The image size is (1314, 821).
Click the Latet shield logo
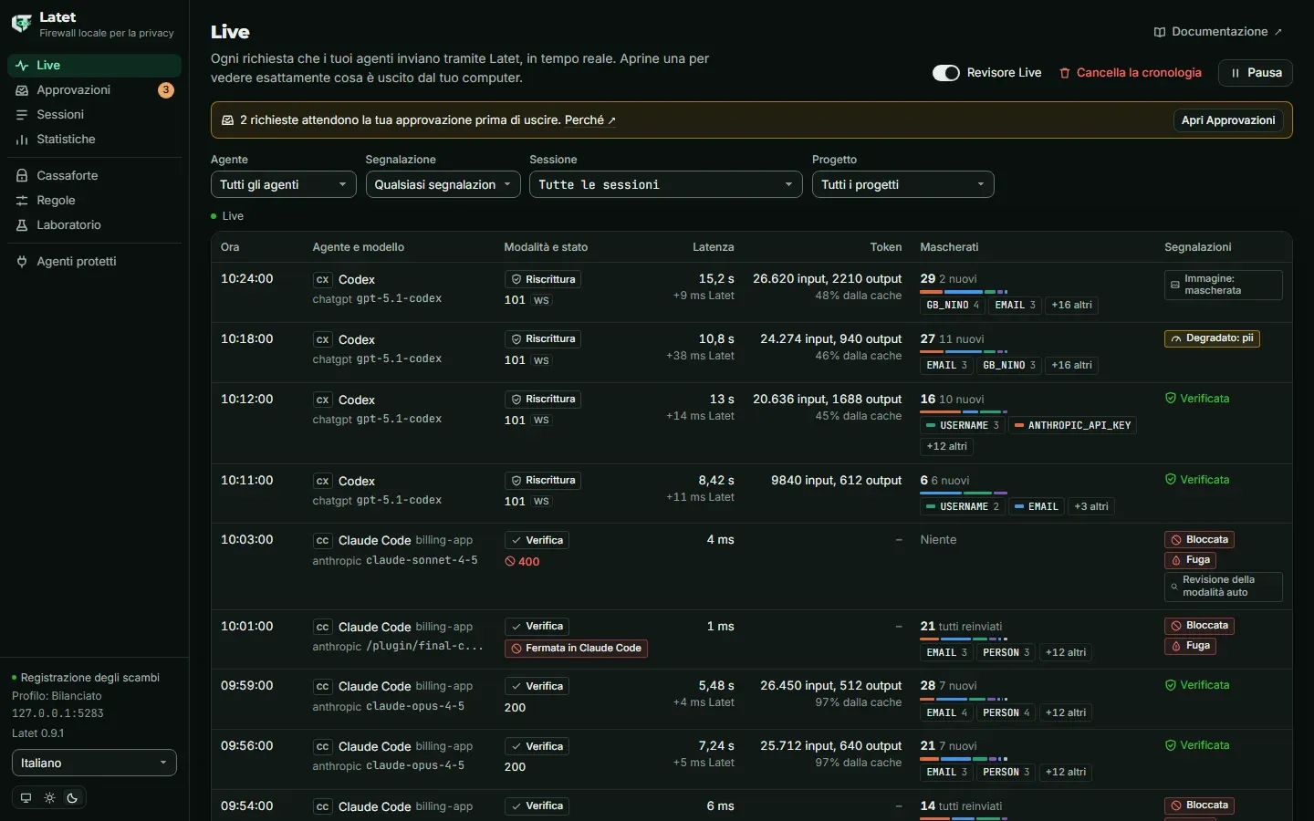point(21,24)
